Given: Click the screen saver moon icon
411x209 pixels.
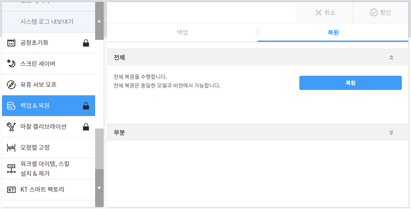Looking at the screenshot, I should 11,63.
